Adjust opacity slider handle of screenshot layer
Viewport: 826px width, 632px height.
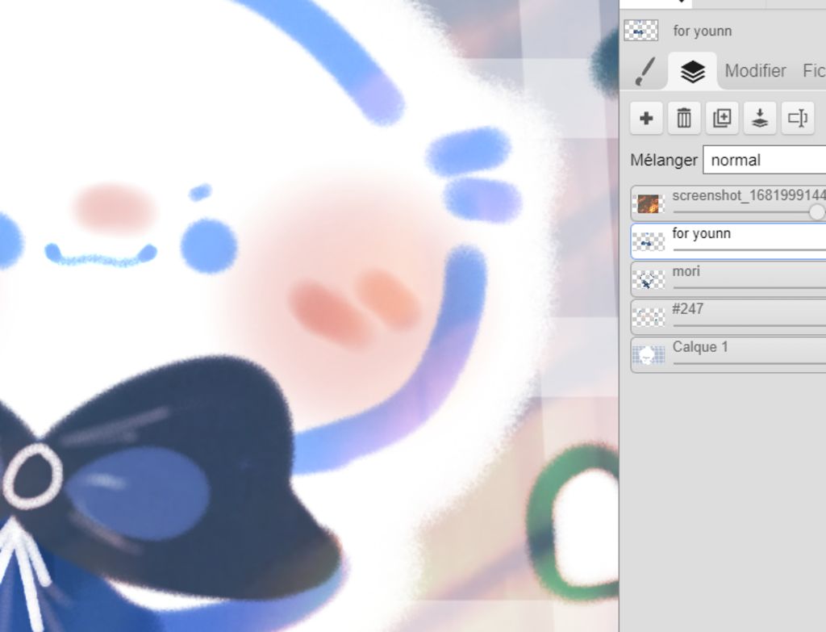(817, 212)
